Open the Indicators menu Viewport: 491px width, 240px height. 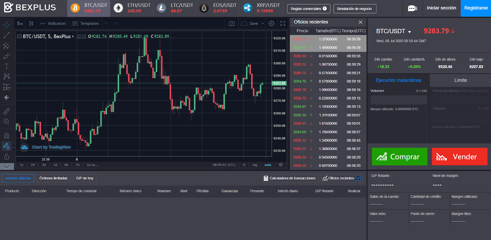[53, 24]
